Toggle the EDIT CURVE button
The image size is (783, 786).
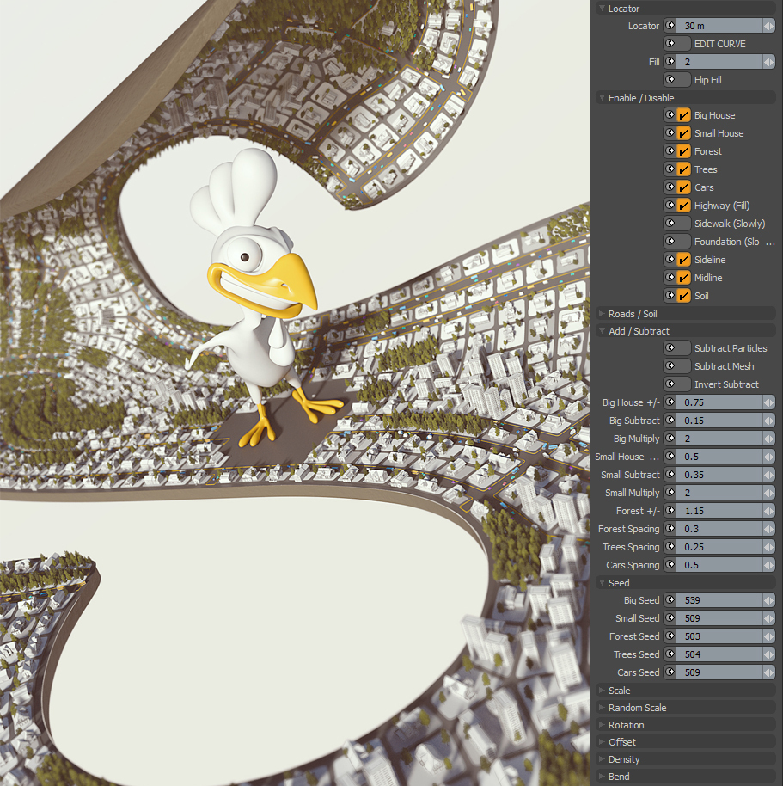coord(684,44)
